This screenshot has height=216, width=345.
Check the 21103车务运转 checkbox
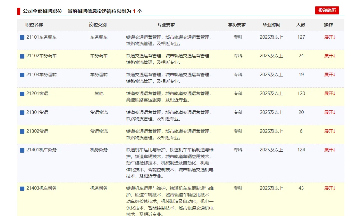pos(21,75)
